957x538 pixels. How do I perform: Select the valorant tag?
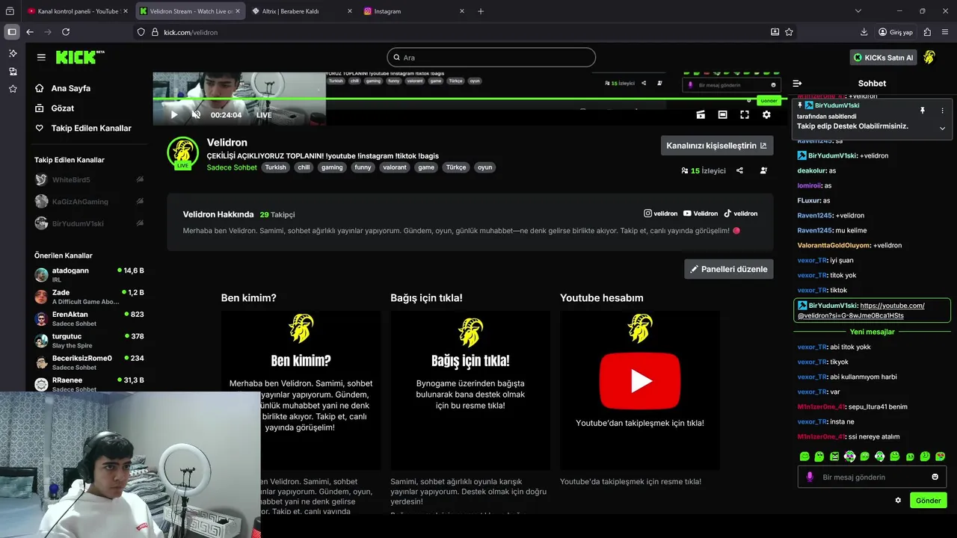[395, 167]
